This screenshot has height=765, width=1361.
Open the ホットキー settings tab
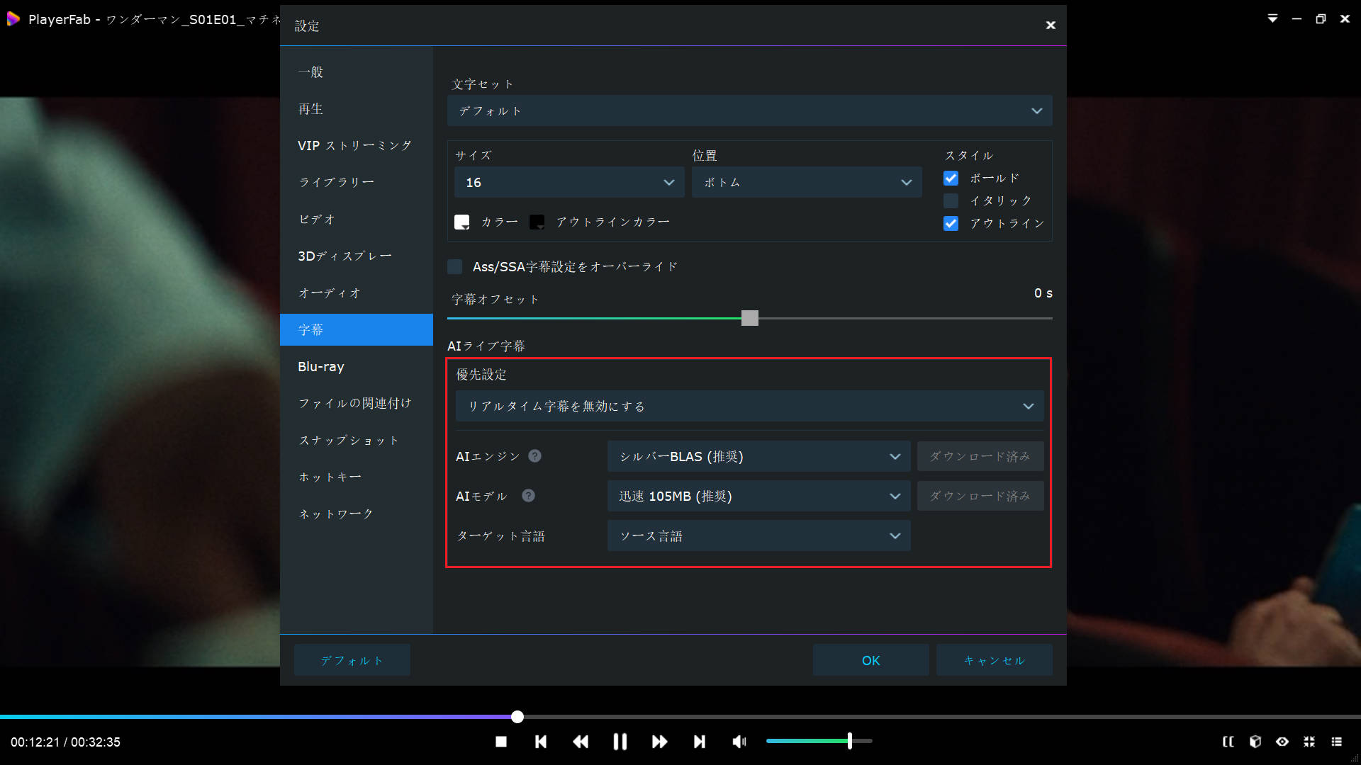[330, 477]
